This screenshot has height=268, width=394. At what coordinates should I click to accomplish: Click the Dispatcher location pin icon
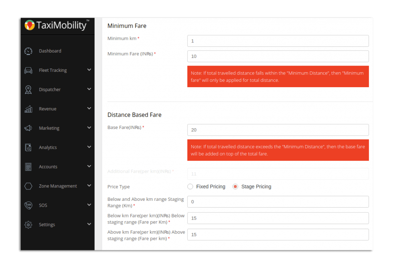point(28,89)
